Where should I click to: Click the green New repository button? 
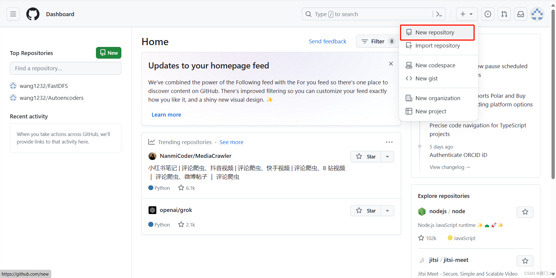click(109, 53)
